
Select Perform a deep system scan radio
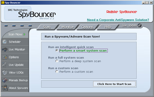pyautogui.click(x=57, y=61)
